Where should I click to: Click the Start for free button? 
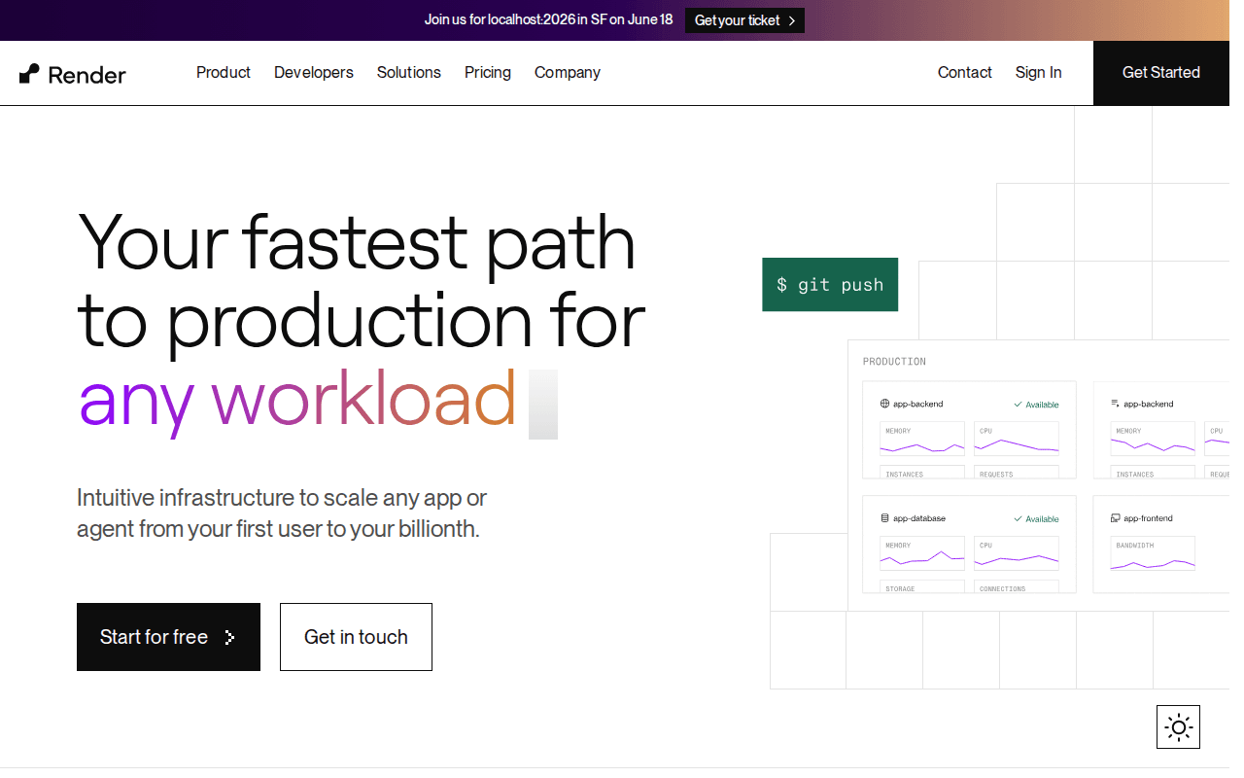click(168, 637)
